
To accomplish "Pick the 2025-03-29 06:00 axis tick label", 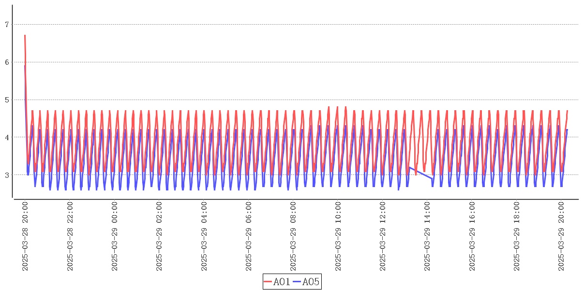I will click(249, 237).
